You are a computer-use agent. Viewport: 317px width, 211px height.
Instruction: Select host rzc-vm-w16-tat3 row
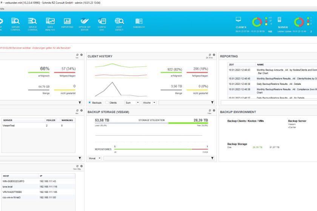click(38, 197)
